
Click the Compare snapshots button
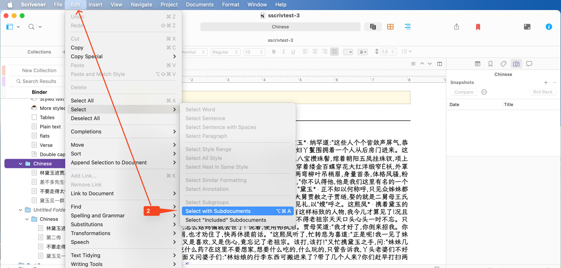click(464, 92)
